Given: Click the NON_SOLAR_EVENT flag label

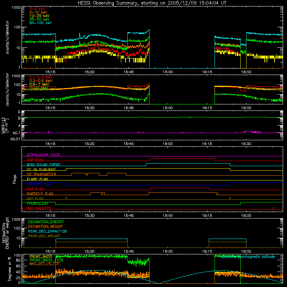Looking at the screenshot, I should (43, 165).
